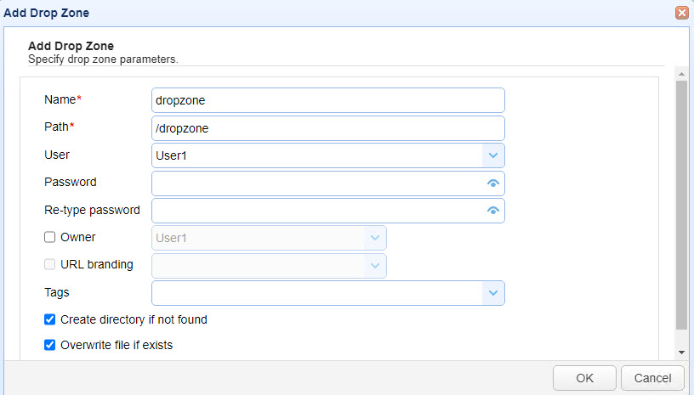Click the vertical scrollbar up arrow

[681, 74]
